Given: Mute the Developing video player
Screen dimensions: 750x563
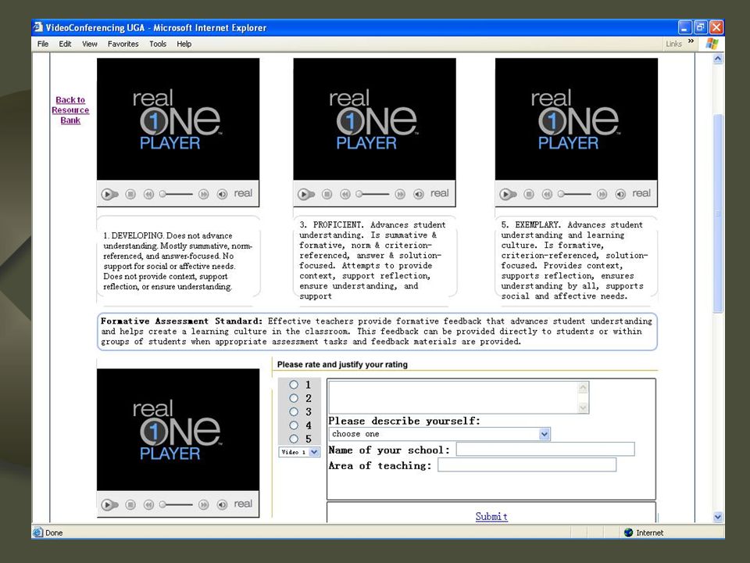Looking at the screenshot, I should tap(222, 194).
